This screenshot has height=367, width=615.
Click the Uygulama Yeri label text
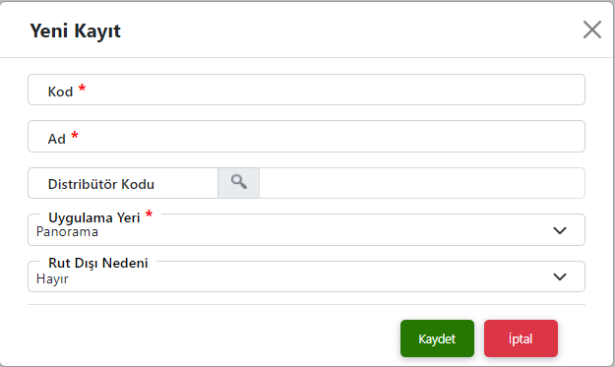94,217
